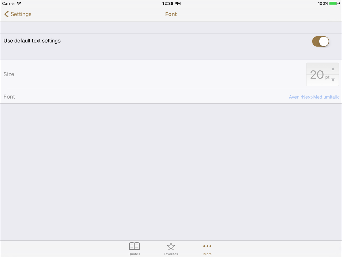Switch to the More tab label
The width and height of the screenshot is (342, 257).
[x=208, y=254]
